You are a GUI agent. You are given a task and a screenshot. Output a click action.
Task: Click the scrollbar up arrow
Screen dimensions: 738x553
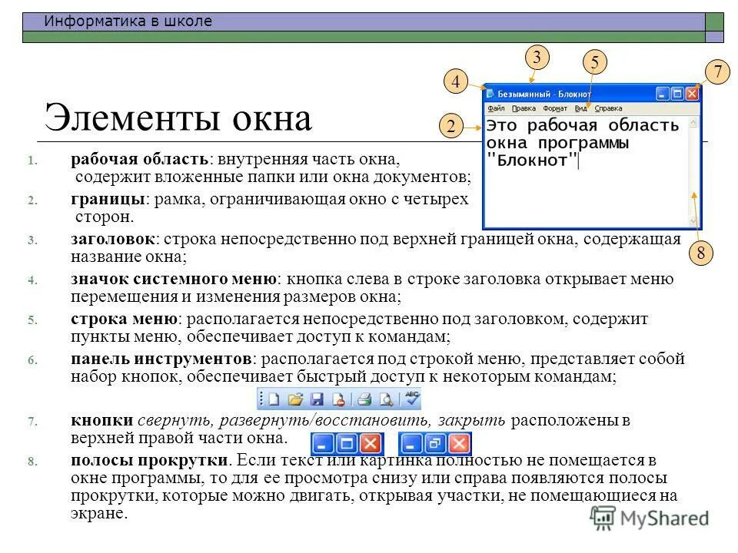click(693, 121)
